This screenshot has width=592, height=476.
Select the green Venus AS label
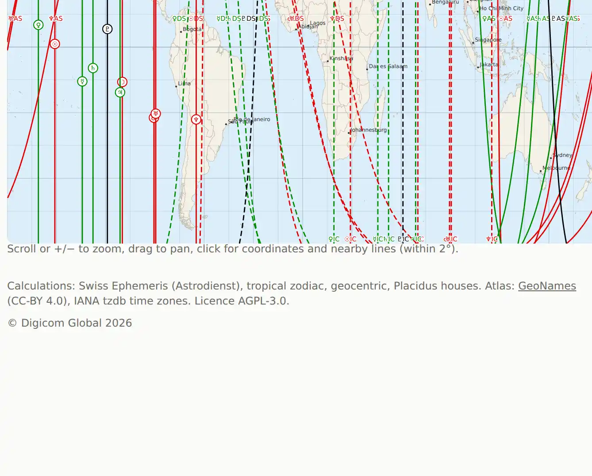pos(488,19)
